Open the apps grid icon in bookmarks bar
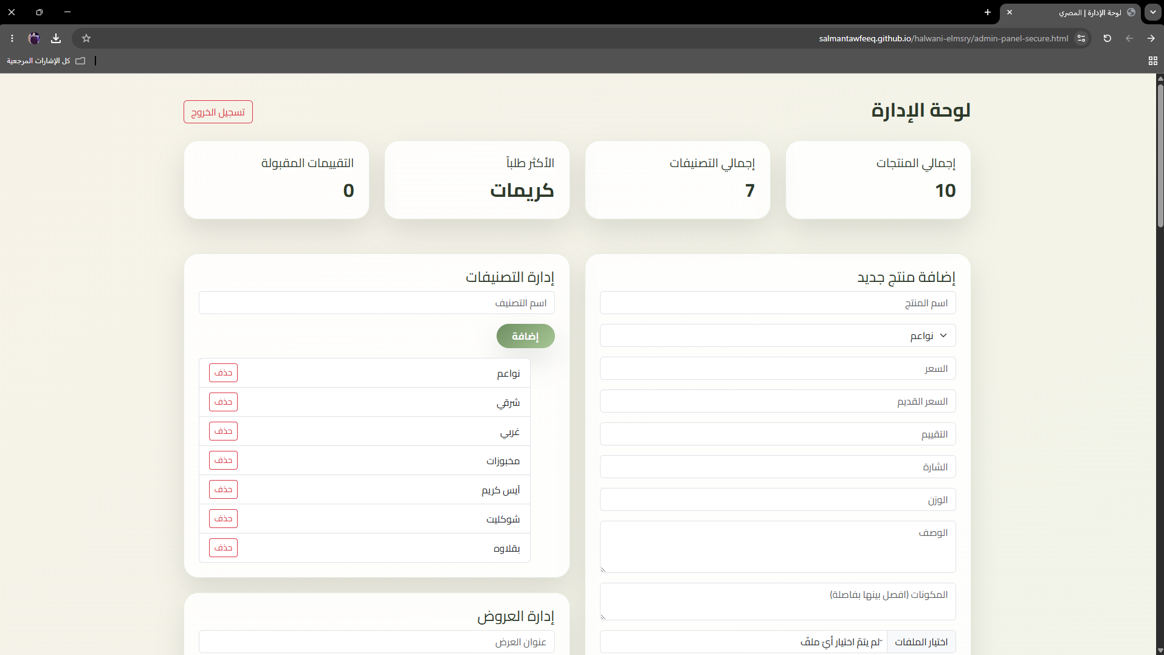This screenshot has height=655, width=1164. tap(1152, 61)
